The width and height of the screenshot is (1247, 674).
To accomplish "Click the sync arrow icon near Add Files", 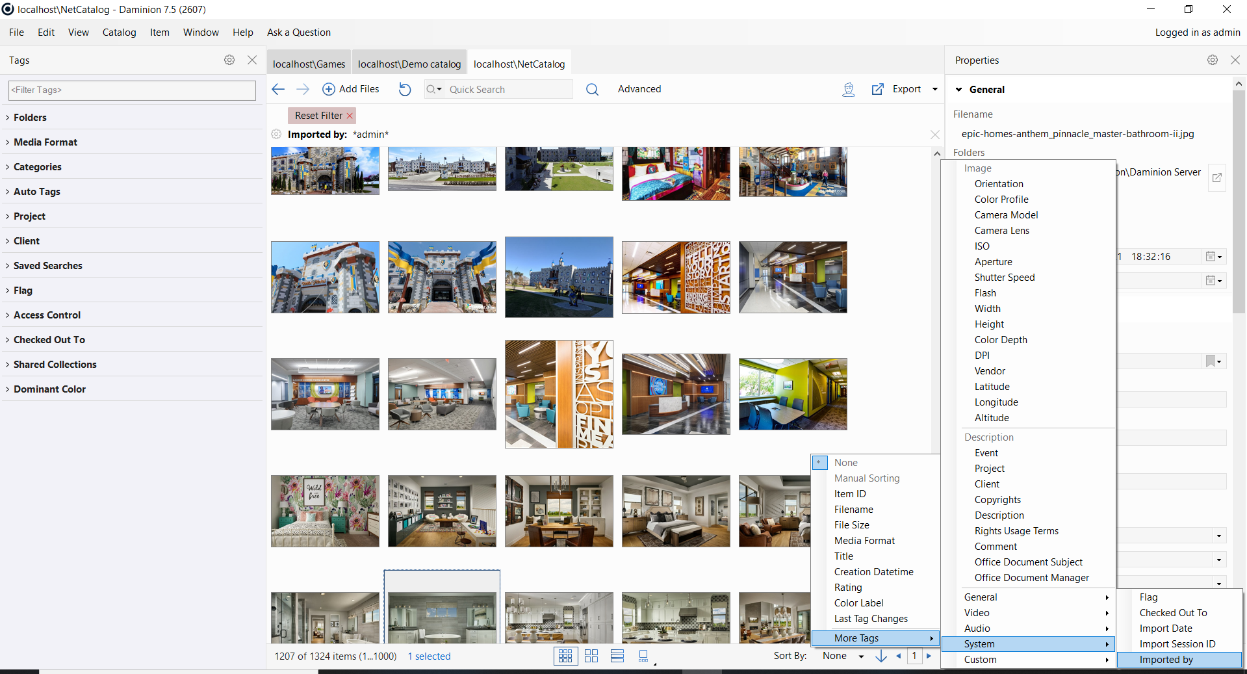I will [x=404, y=89].
